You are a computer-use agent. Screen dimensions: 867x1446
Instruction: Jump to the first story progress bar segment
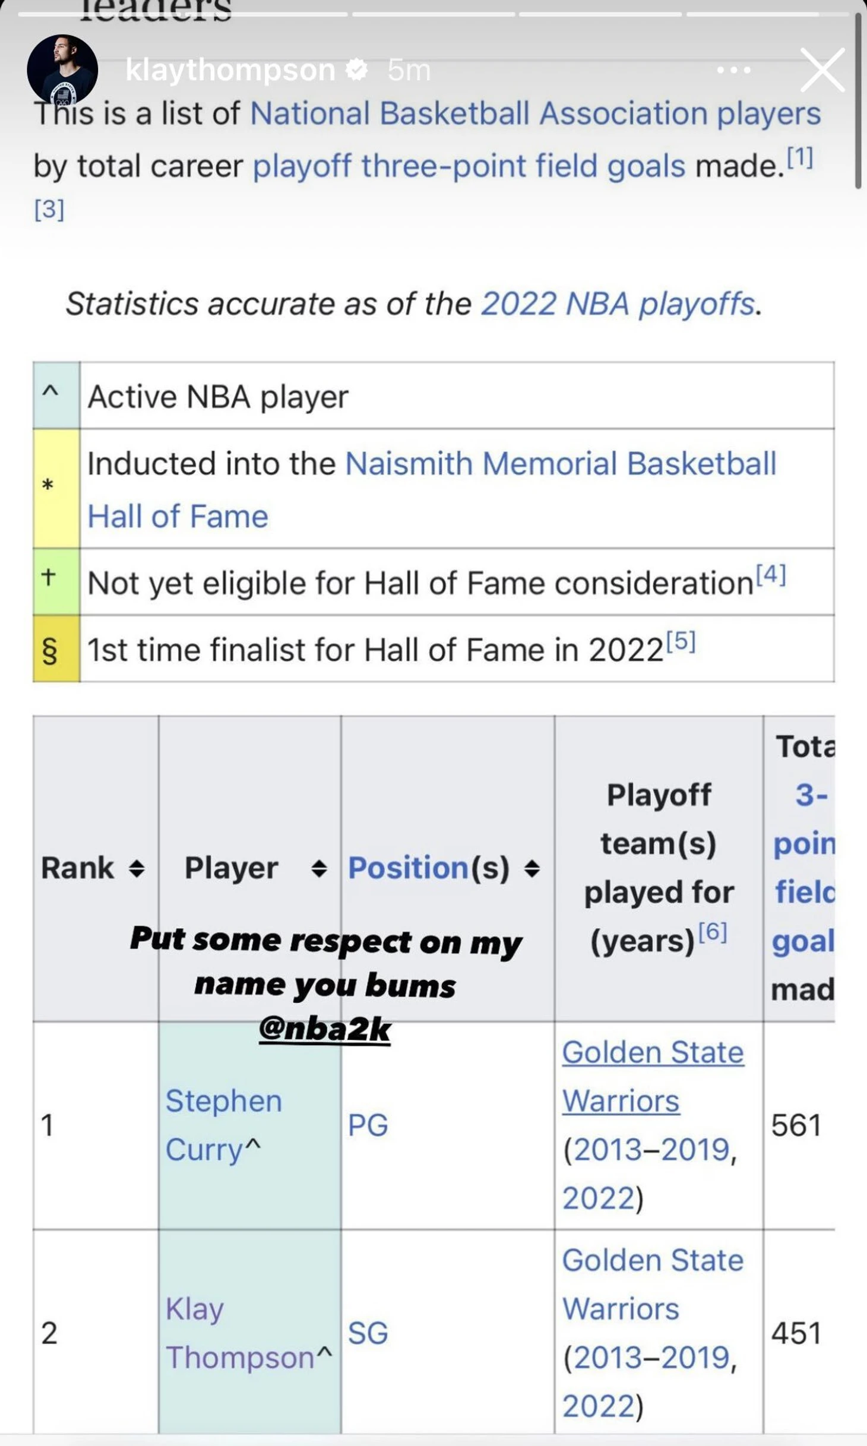pyautogui.click(x=182, y=14)
